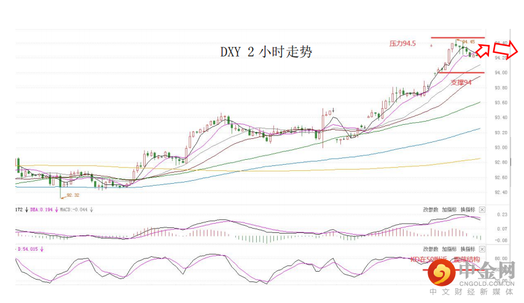The image size is (524, 303).
Task: Close the KD indicator panel
Action: [x=482, y=249]
